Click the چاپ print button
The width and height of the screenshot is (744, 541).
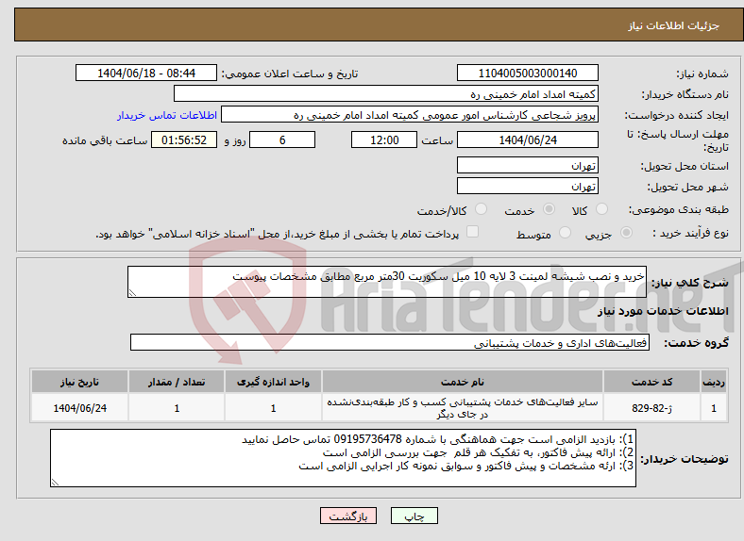(x=414, y=516)
